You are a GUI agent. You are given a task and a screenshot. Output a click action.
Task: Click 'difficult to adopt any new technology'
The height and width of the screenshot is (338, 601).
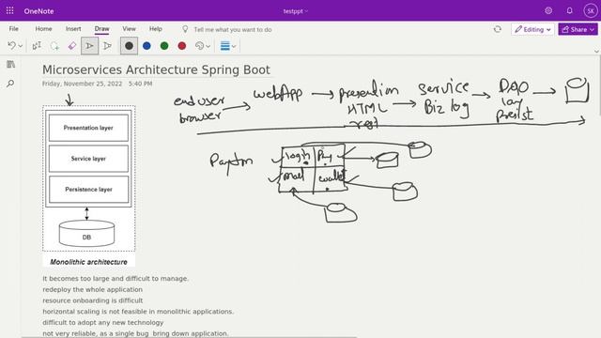click(x=102, y=323)
